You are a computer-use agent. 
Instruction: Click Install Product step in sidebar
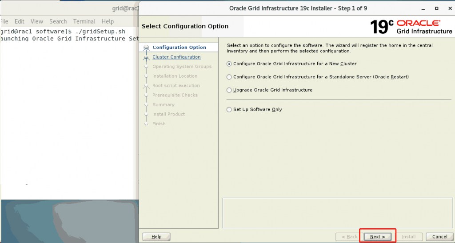[168, 114]
